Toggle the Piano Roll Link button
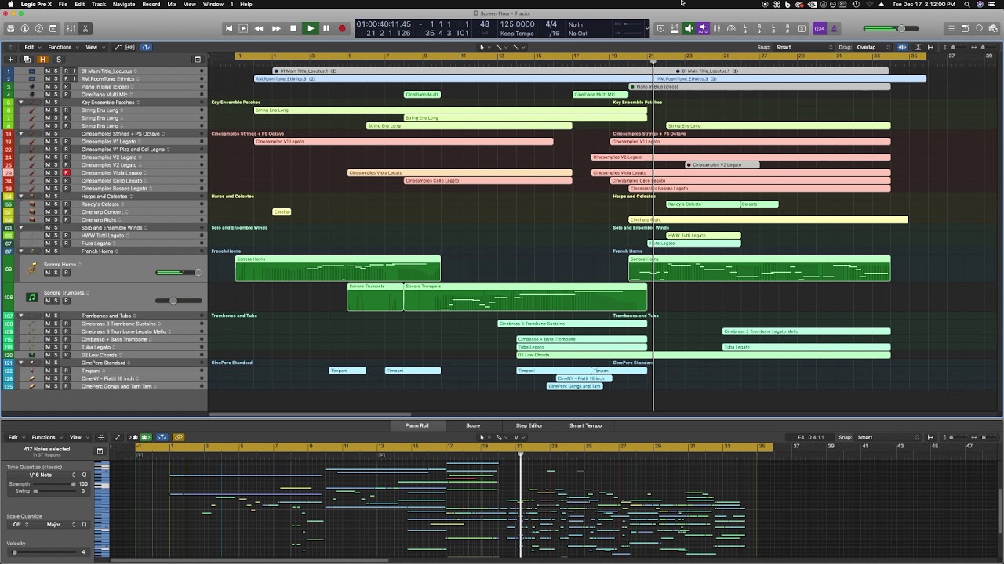1004x564 pixels. pos(179,437)
